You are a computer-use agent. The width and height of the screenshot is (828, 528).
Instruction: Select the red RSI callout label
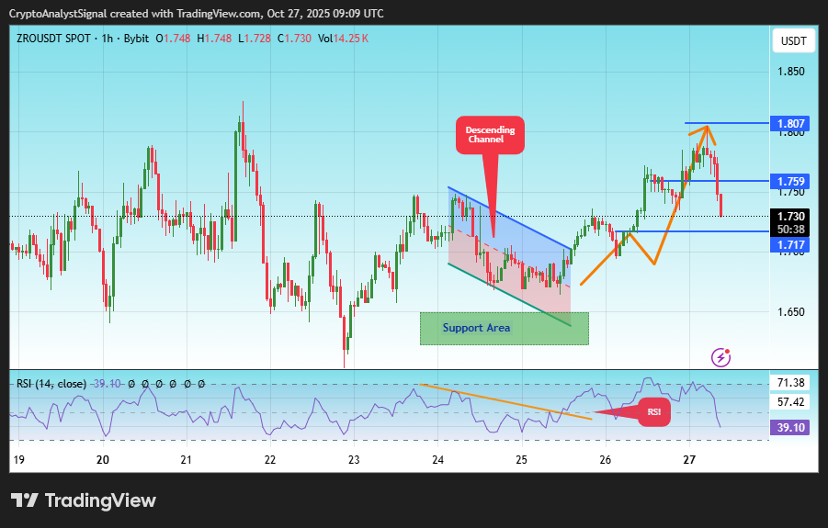[x=654, y=412]
